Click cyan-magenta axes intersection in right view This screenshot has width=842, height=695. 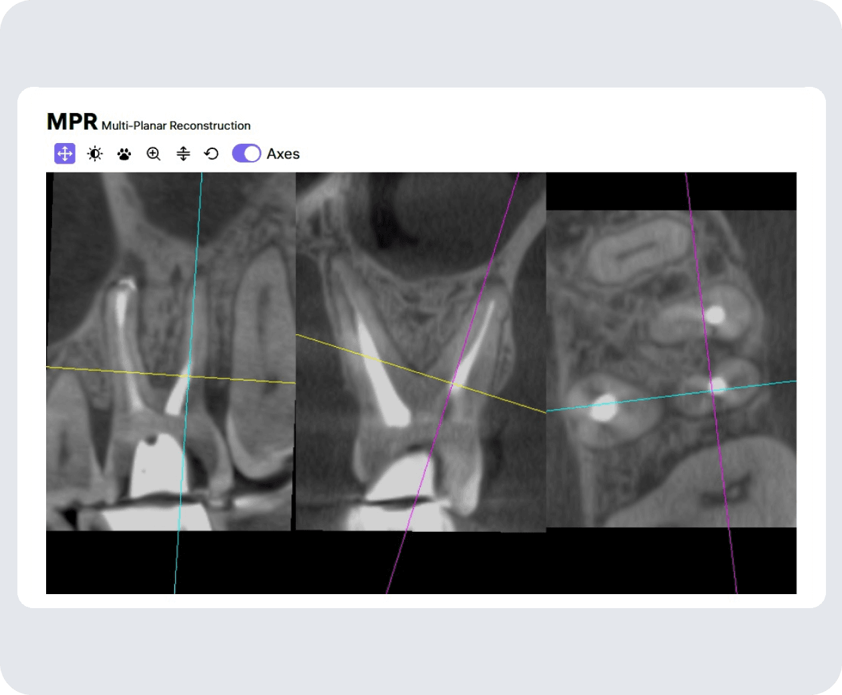click(x=712, y=392)
